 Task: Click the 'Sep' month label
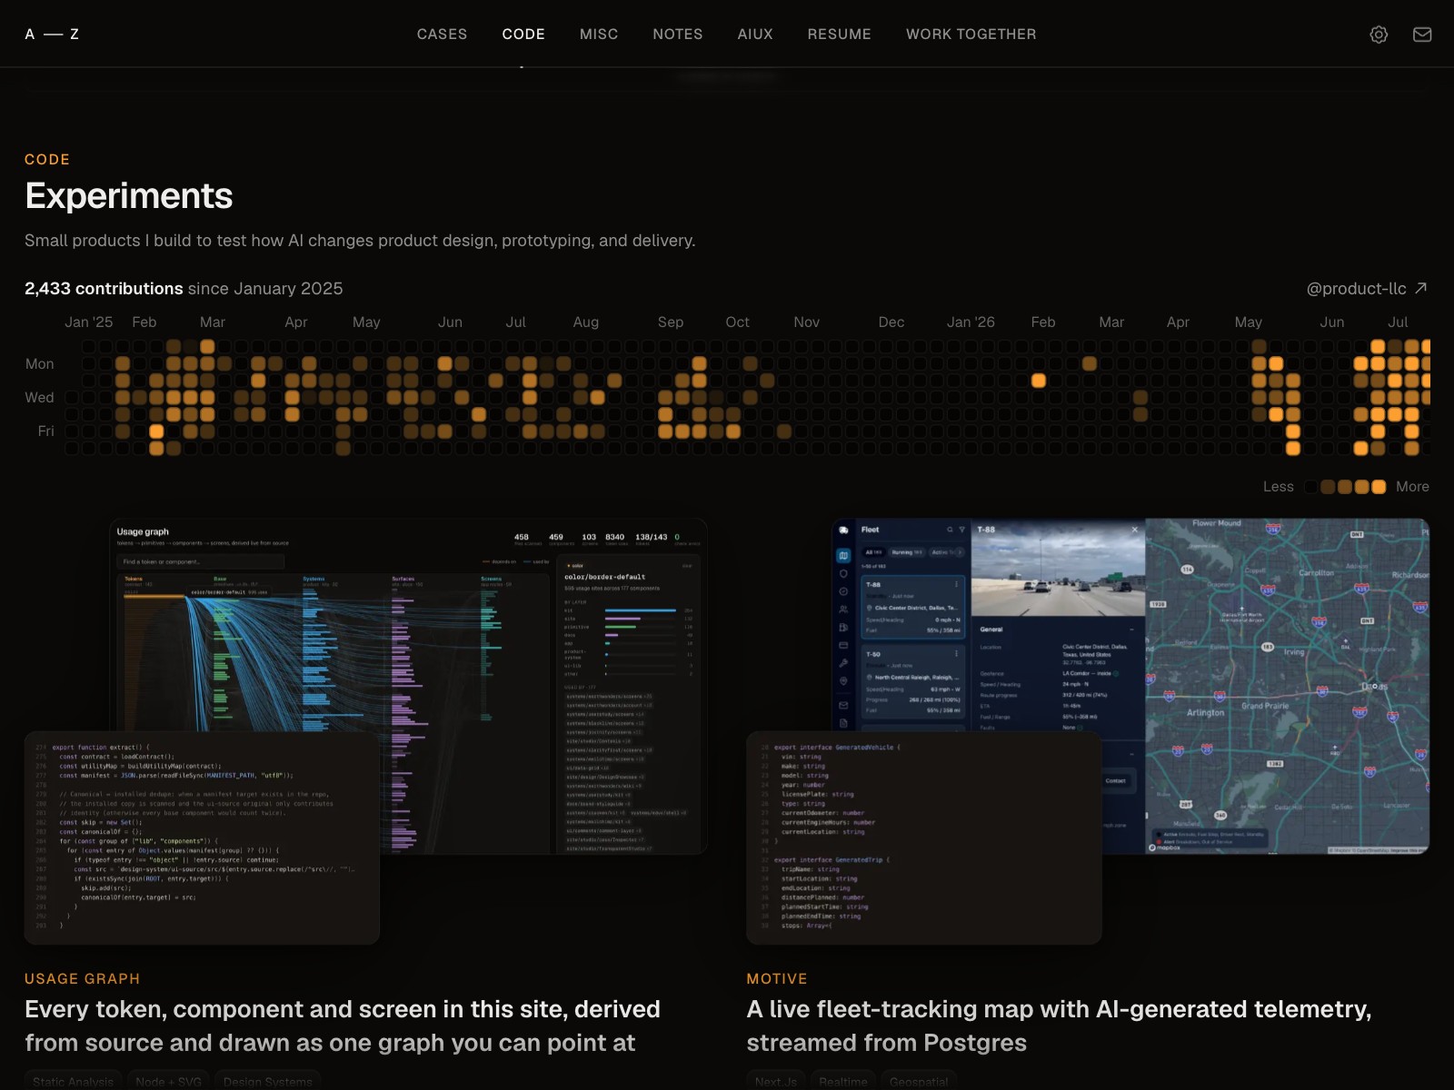click(671, 322)
